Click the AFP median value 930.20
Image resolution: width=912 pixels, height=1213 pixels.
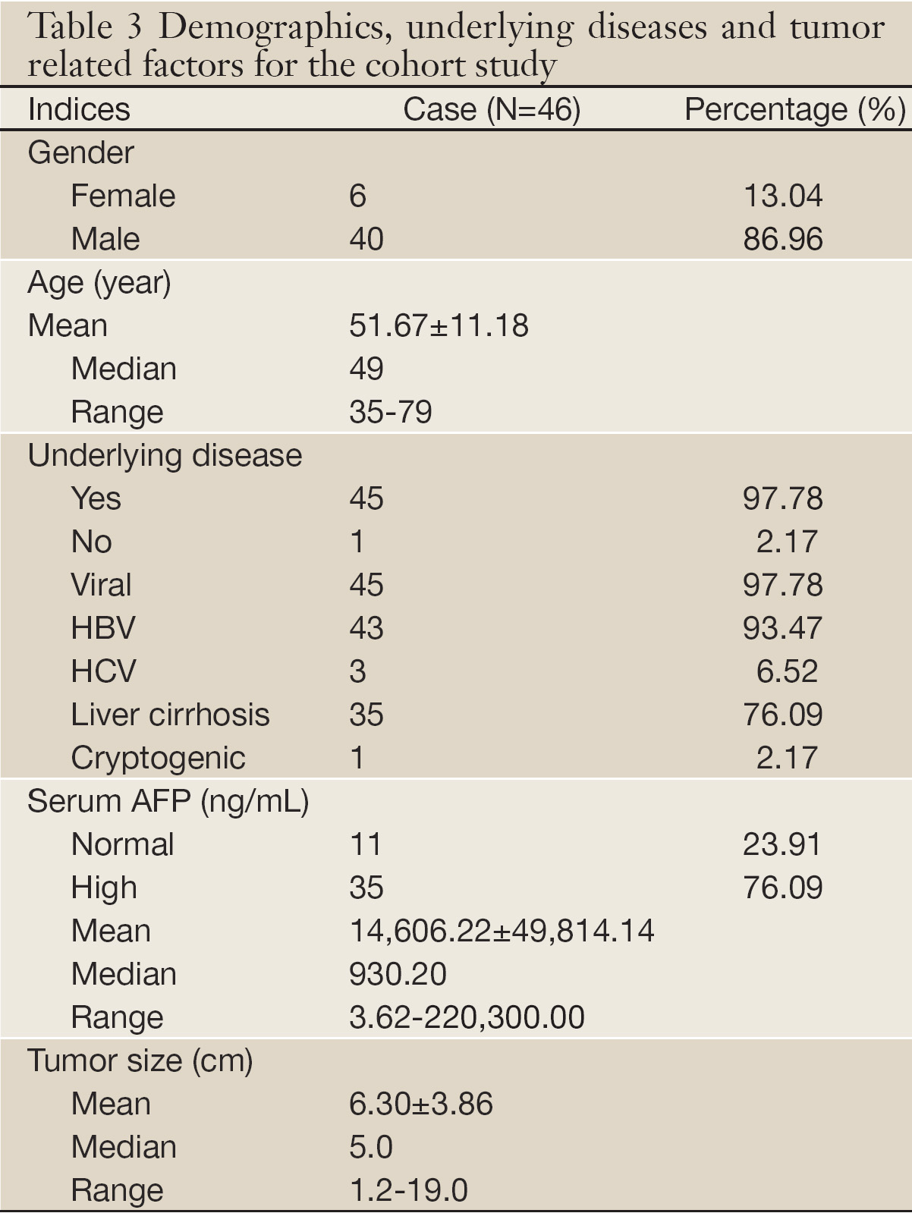coord(398,975)
